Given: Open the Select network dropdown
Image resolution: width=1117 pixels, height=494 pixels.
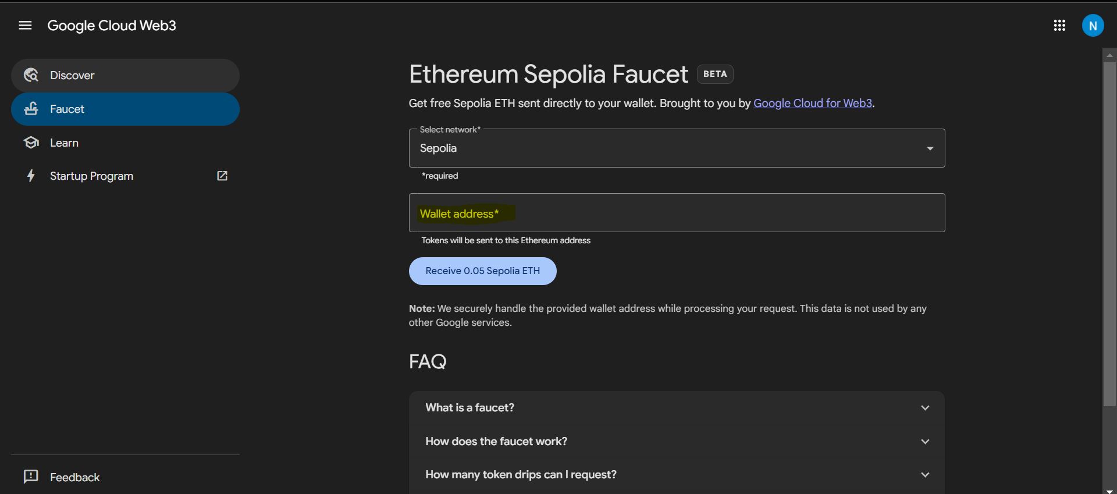Looking at the screenshot, I should coord(676,148).
